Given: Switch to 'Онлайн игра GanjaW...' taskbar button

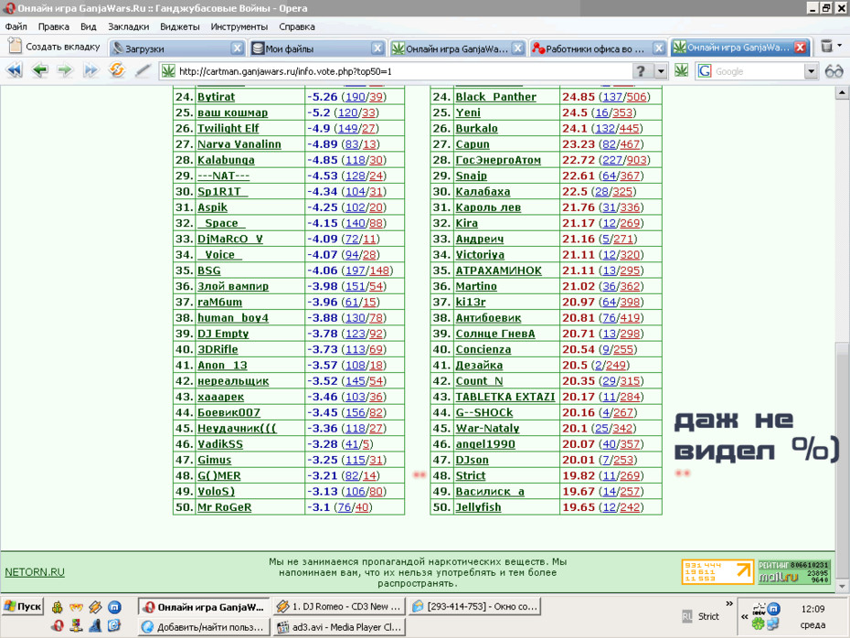Looking at the screenshot, I should click(x=204, y=607).
